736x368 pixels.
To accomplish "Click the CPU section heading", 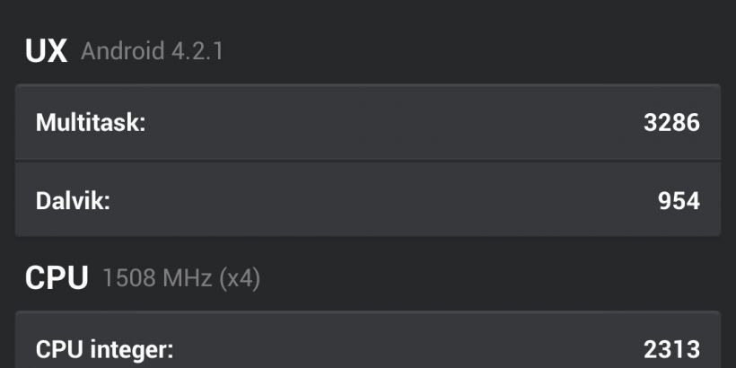I will click(x=56, y=278).
